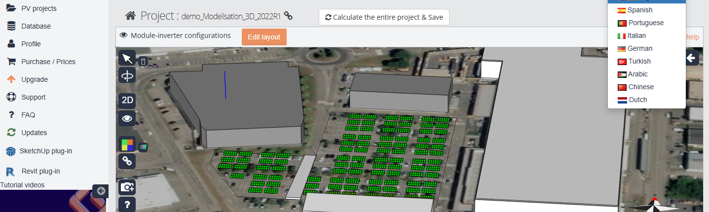Click the Tutorial videos label
This screenshot has width=709, height=212.
22,185
